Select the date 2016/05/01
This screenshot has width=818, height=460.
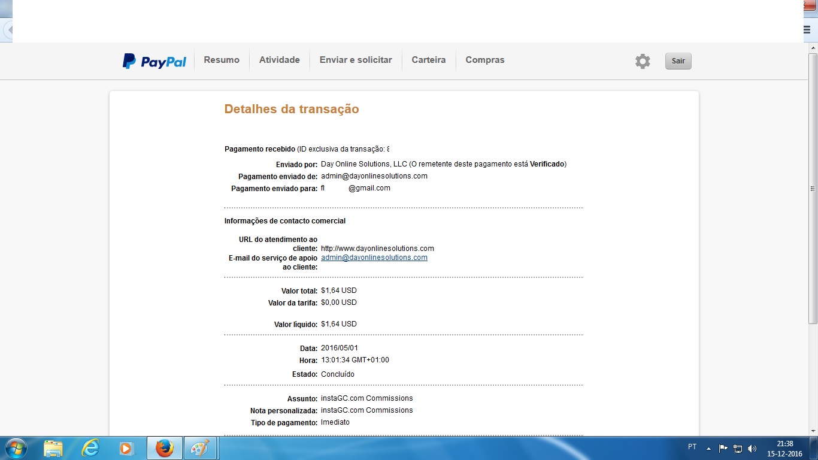[x=340, y=348]
